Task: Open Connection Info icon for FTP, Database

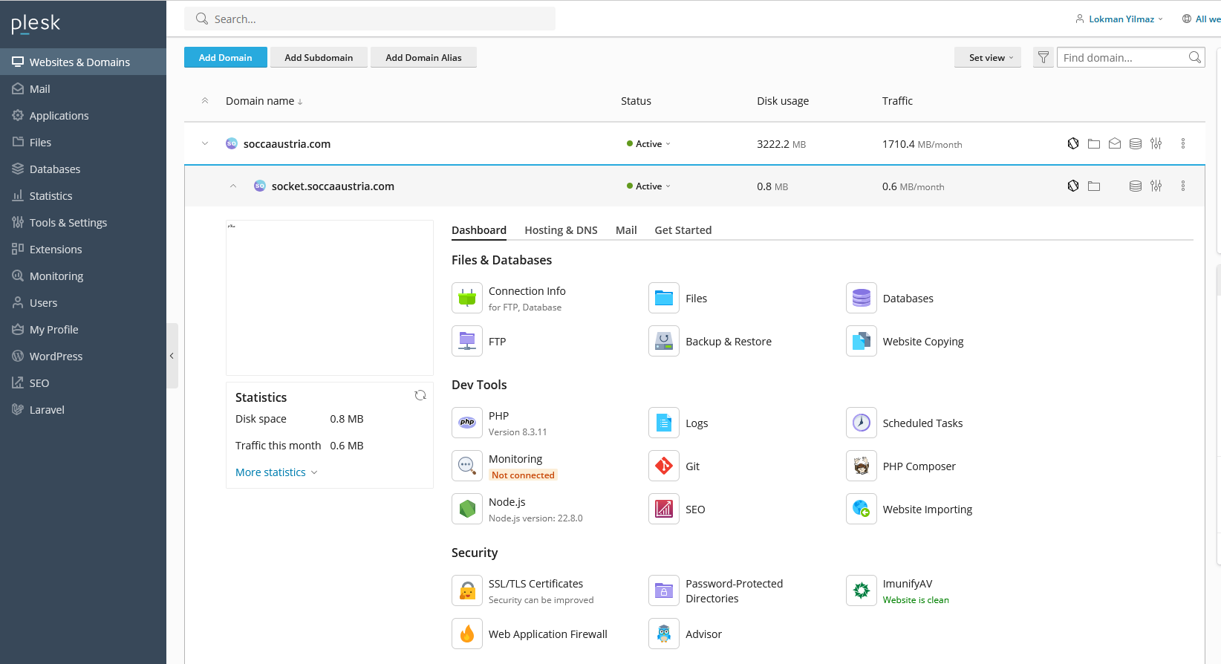Action: tap(467, 299)
